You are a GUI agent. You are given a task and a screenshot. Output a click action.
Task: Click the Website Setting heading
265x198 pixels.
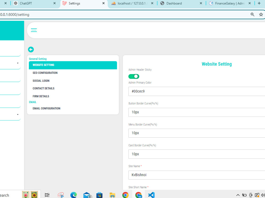coord(217,64)
